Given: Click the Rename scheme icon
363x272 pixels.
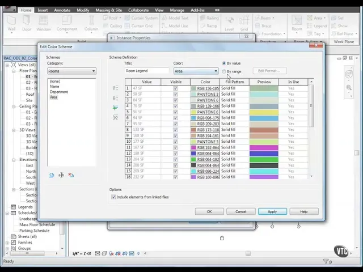Looking at the screenshot, I should [x=61, y=175].
